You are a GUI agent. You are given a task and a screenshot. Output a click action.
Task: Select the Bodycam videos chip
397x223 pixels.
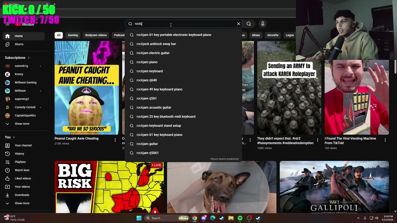click(x=96, y=35)
